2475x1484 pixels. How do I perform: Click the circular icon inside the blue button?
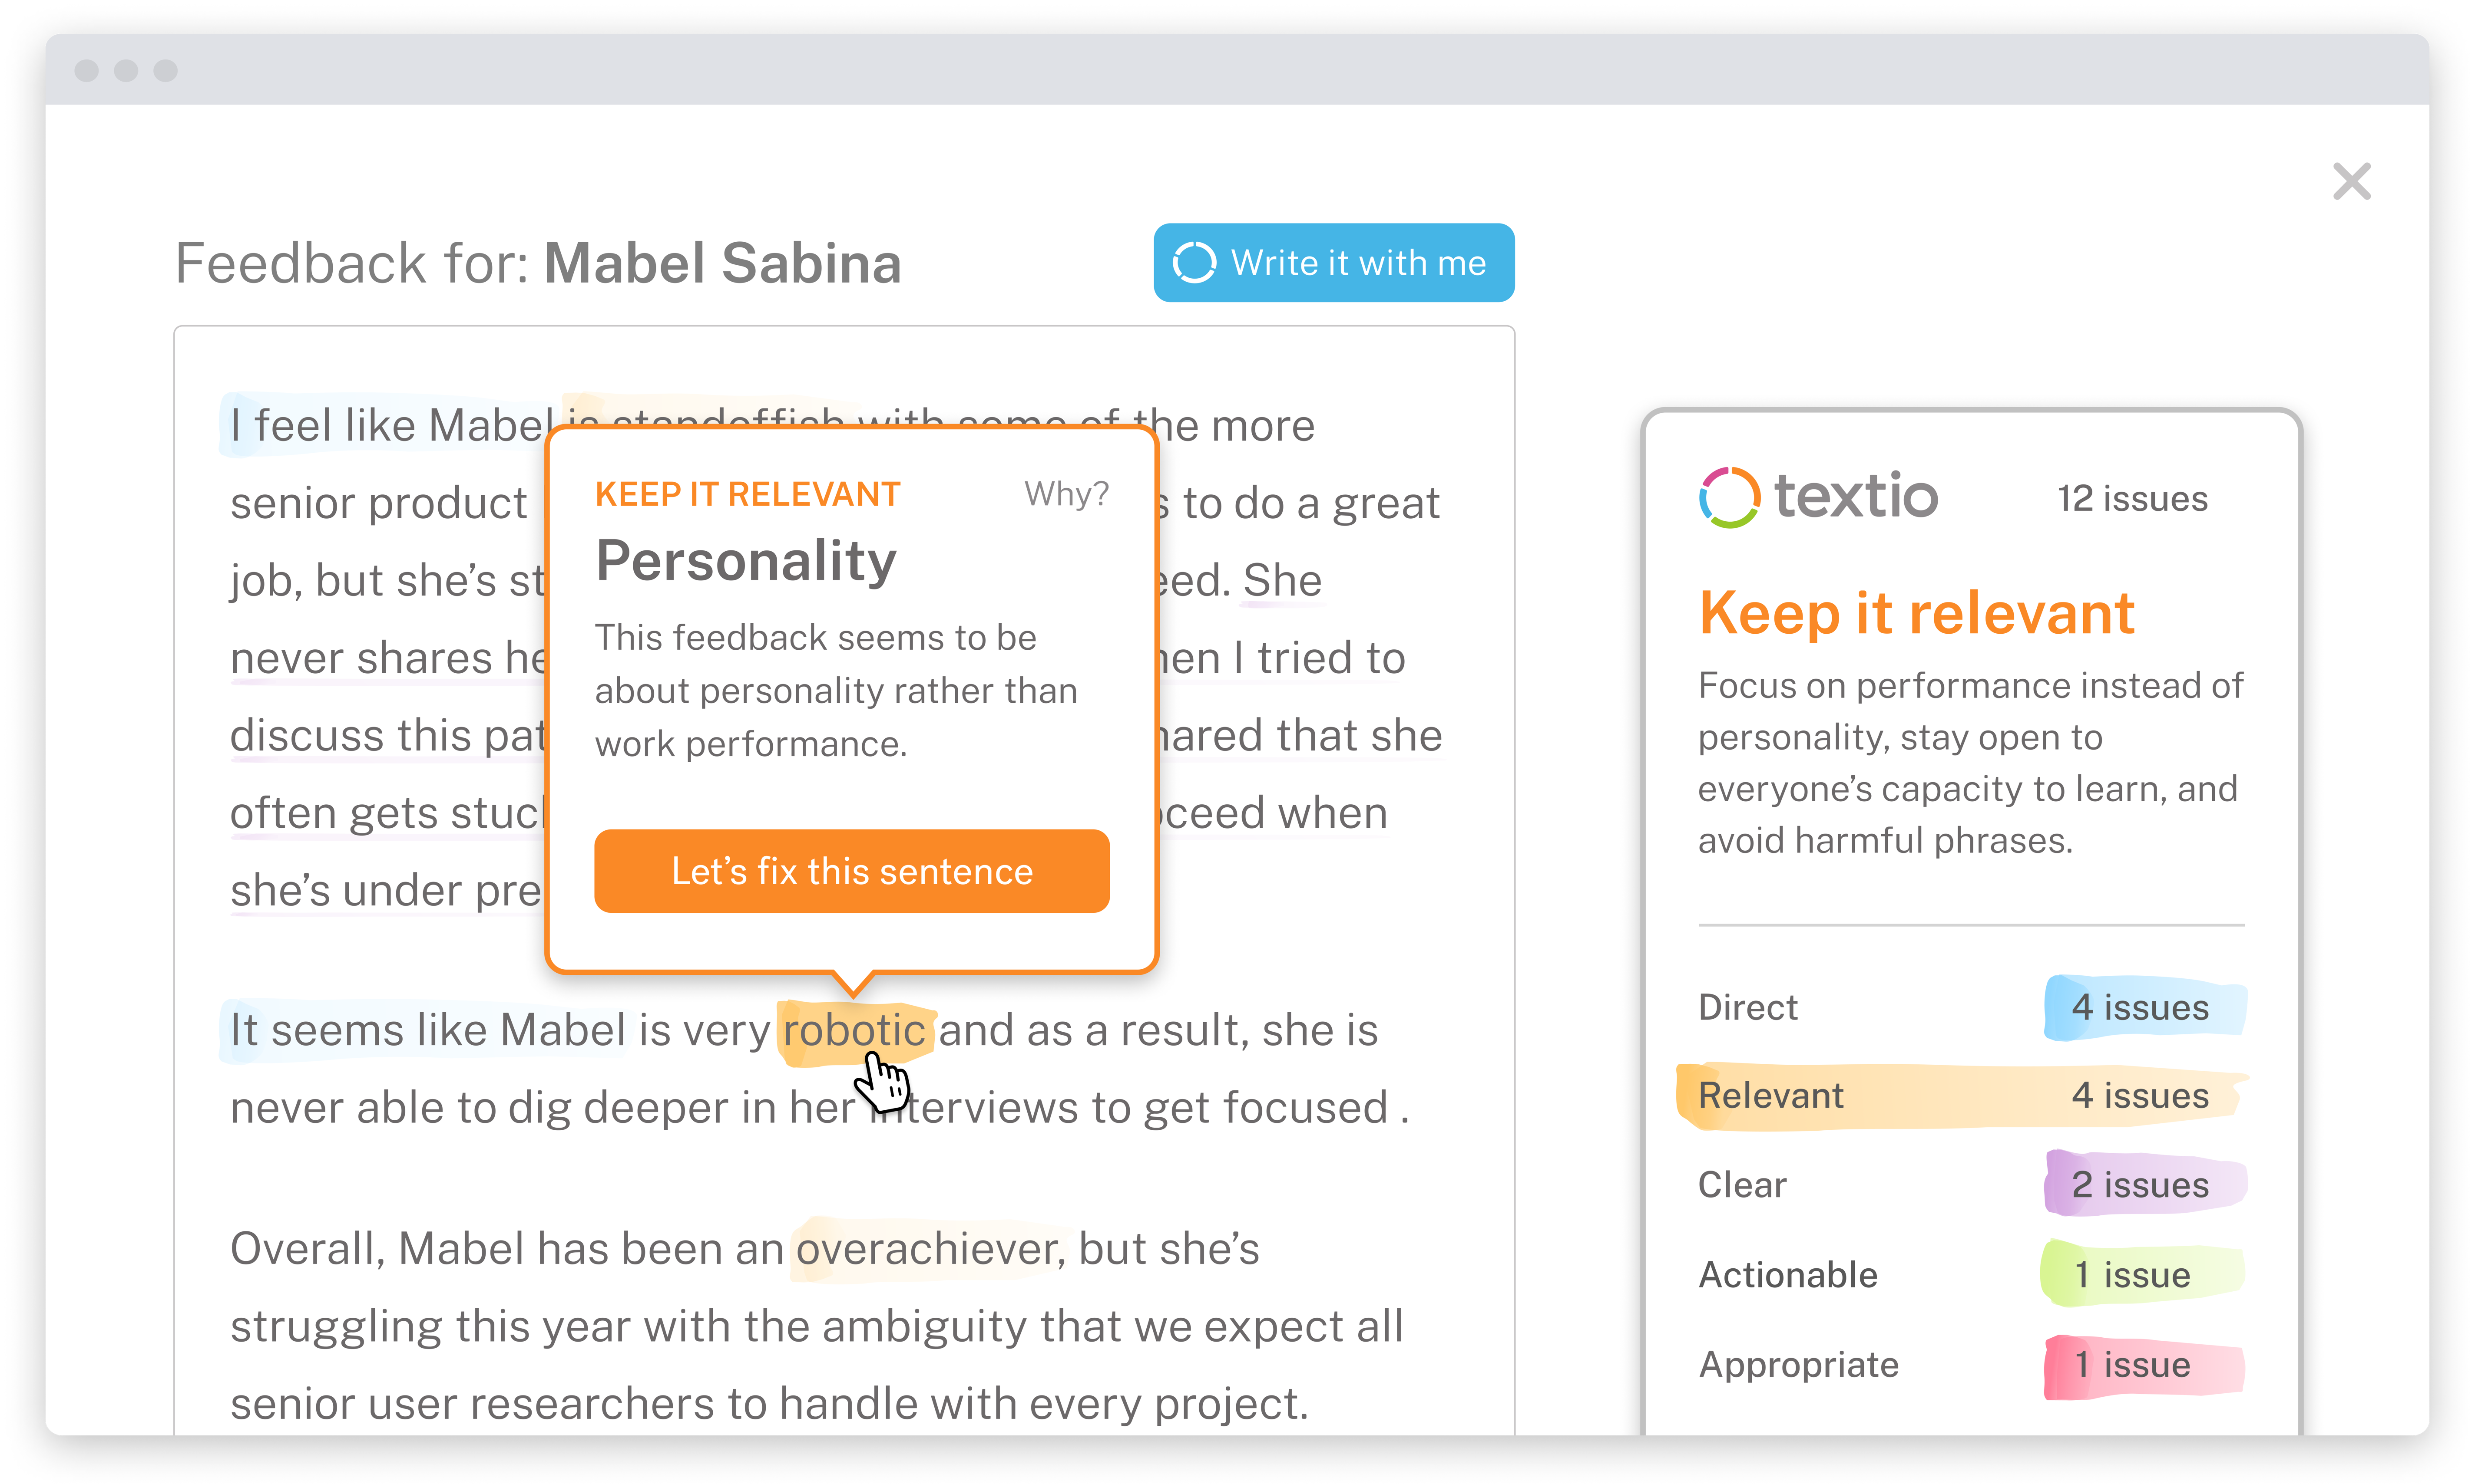click(1194, 263)
